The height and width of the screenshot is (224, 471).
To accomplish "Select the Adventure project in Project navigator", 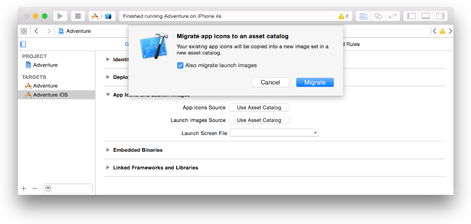I will tap(45, 65).
